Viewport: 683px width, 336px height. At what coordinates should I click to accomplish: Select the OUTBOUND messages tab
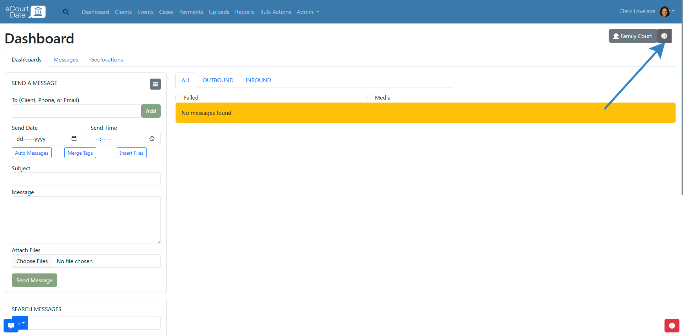218,80
